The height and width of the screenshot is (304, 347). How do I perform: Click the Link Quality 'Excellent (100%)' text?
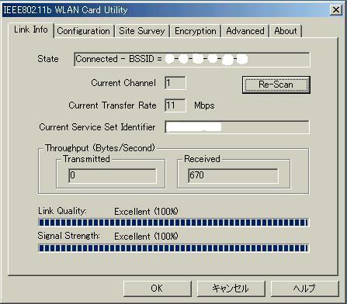click(x=146, y=212)
